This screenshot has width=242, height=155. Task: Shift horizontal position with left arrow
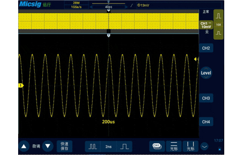click(91, 7)
